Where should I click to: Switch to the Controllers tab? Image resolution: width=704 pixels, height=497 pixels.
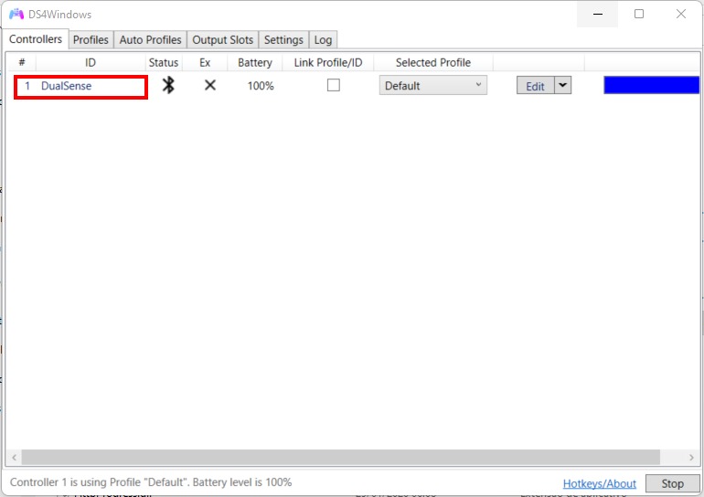tap(36, 39)
